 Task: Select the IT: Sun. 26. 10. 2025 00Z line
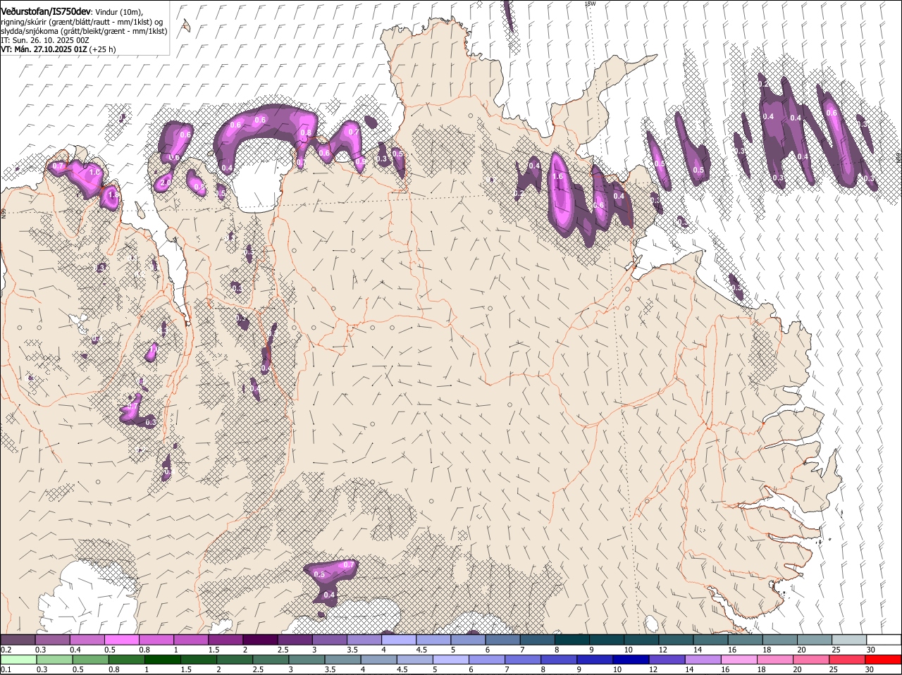tap(45, 40)
